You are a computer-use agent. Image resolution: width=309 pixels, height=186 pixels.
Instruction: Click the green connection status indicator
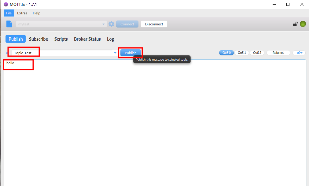[303, 24]
